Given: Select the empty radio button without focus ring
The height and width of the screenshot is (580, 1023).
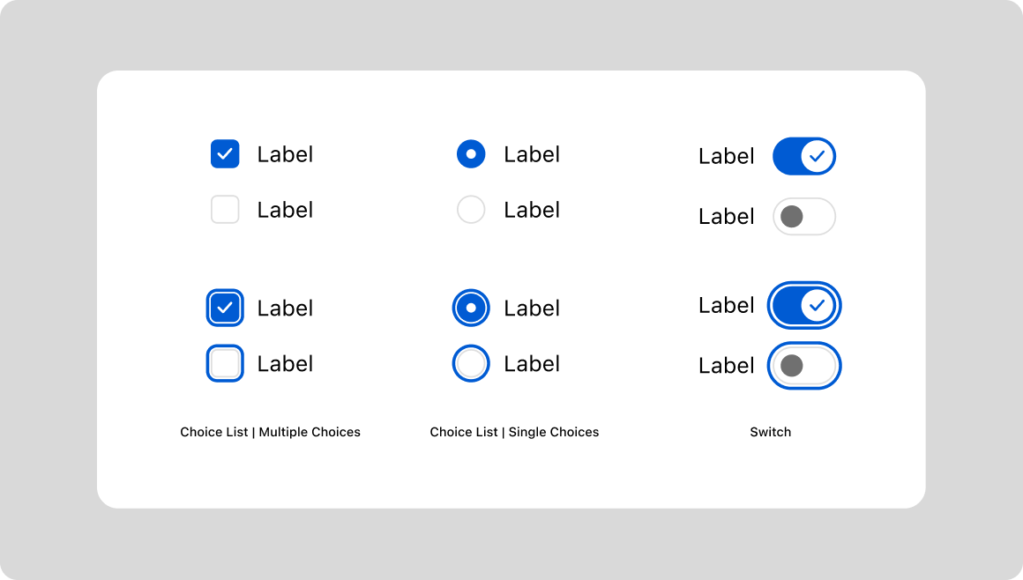Looking at the screenshot, I should tap(471, 210).
